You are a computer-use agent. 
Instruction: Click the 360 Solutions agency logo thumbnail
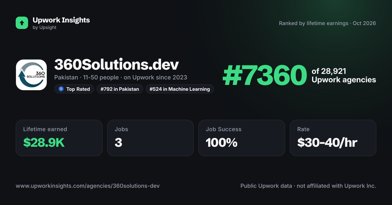[x=31, y=75]
